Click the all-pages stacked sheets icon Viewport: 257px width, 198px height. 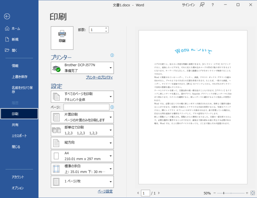tap(56, 97)
